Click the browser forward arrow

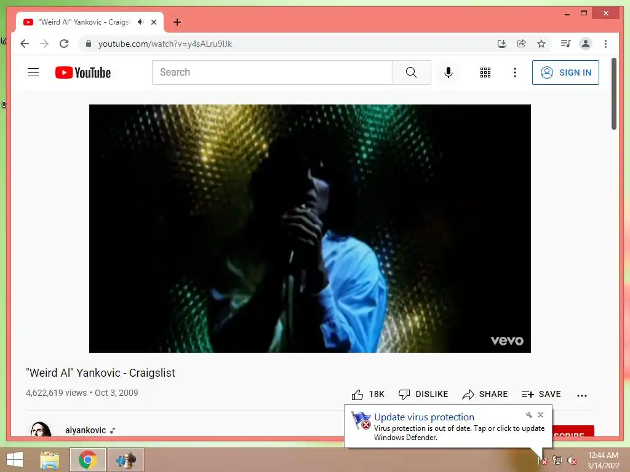[44, 44]
